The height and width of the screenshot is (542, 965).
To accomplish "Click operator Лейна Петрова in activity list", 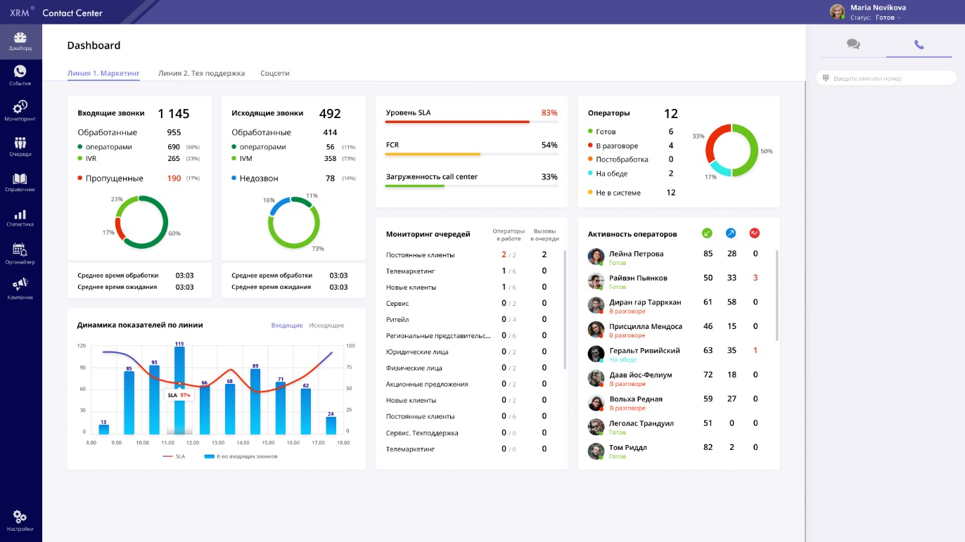I will pyautogui.click(x=636, y=254).
